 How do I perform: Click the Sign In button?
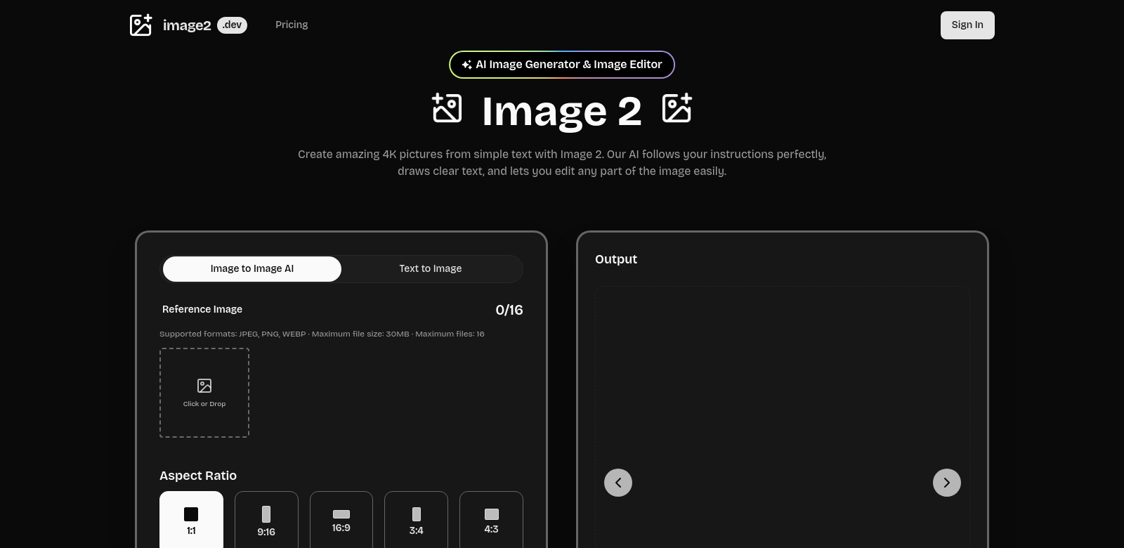tap(967, 25)
